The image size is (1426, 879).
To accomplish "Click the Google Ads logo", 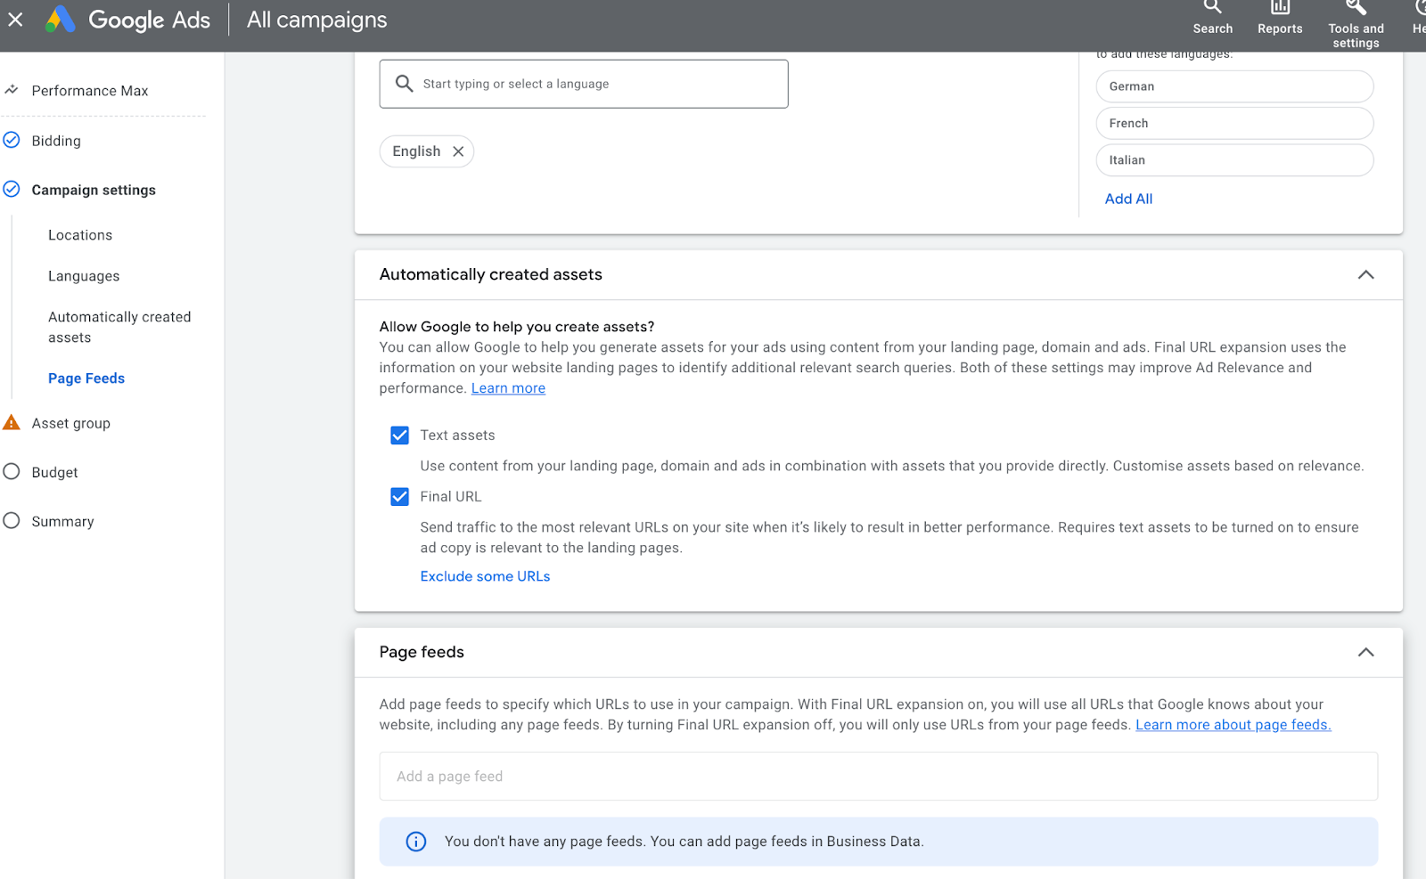I will point(61,19).
